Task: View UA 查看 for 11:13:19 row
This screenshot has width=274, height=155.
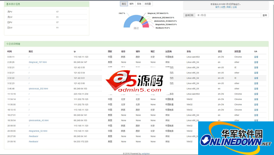Action: [x=256, y=94]
